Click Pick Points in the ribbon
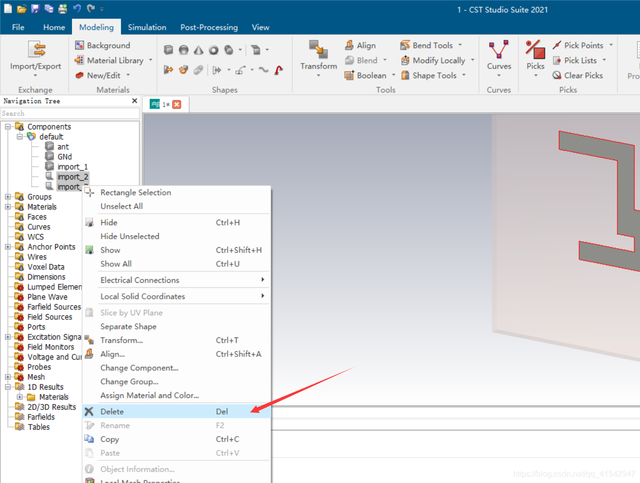640x483 pixels. click(x=583, y=45)
